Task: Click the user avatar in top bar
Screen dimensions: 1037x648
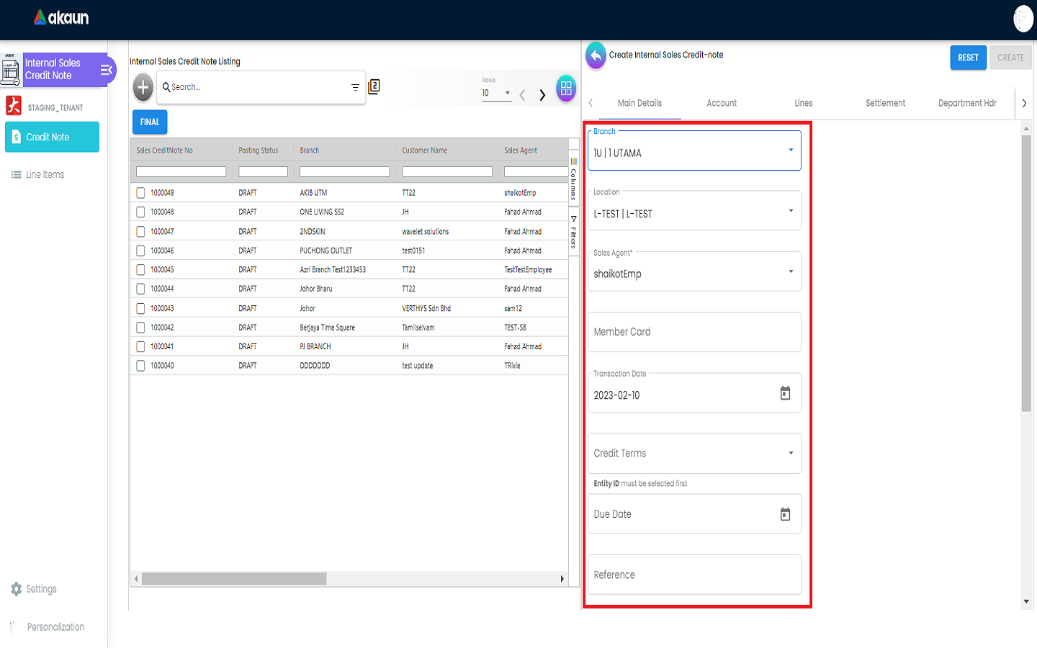Action: coord(1023,19)
